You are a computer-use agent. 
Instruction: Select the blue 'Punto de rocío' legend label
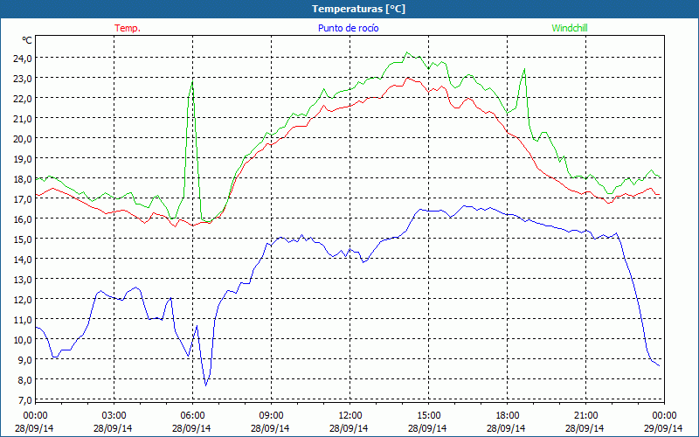[348, 28]
